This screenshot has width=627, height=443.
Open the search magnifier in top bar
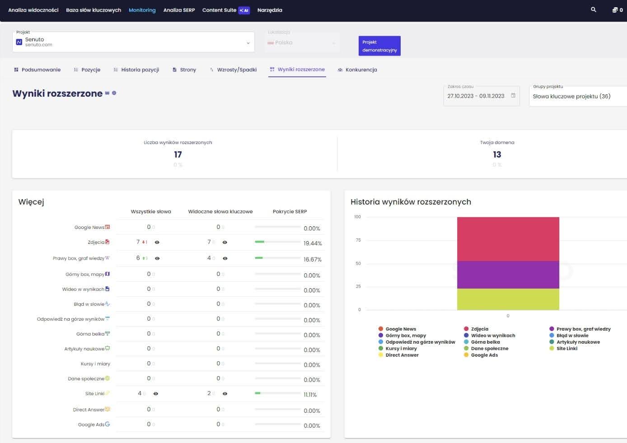[x=594, y=9]
